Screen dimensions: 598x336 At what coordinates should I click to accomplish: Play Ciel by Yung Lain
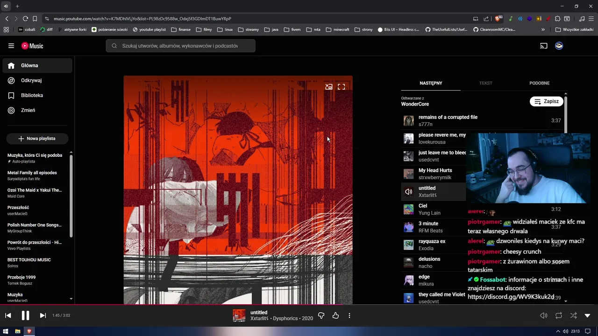click(434, 210)
